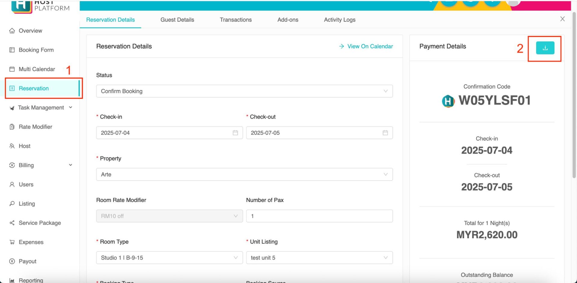
Task: Click the vertical scrollbar on the right
Action: coord(574,95)
